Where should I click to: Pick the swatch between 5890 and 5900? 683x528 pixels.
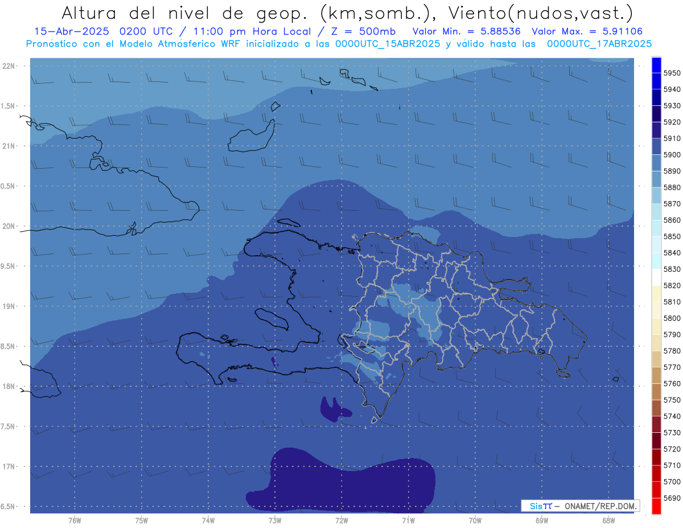[x=656, y=163]
